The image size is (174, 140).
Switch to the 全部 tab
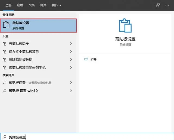[x=8, y=5]
